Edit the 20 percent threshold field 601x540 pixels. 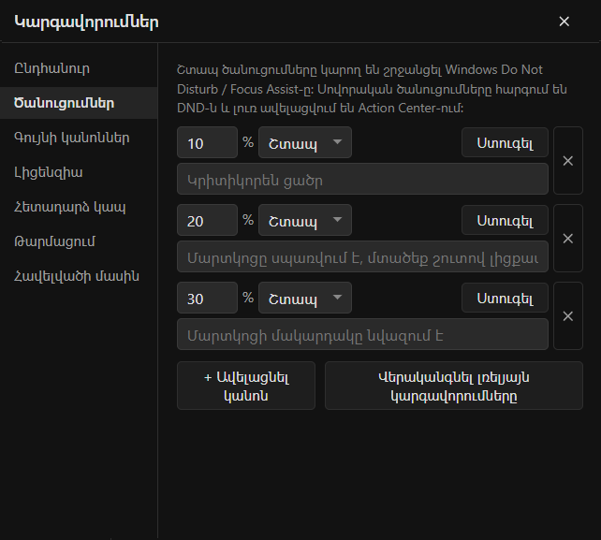tap(208, 220)
